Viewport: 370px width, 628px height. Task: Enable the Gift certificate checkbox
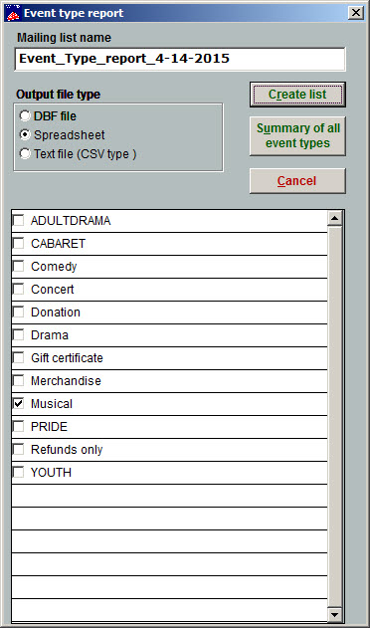click(19, 357)
